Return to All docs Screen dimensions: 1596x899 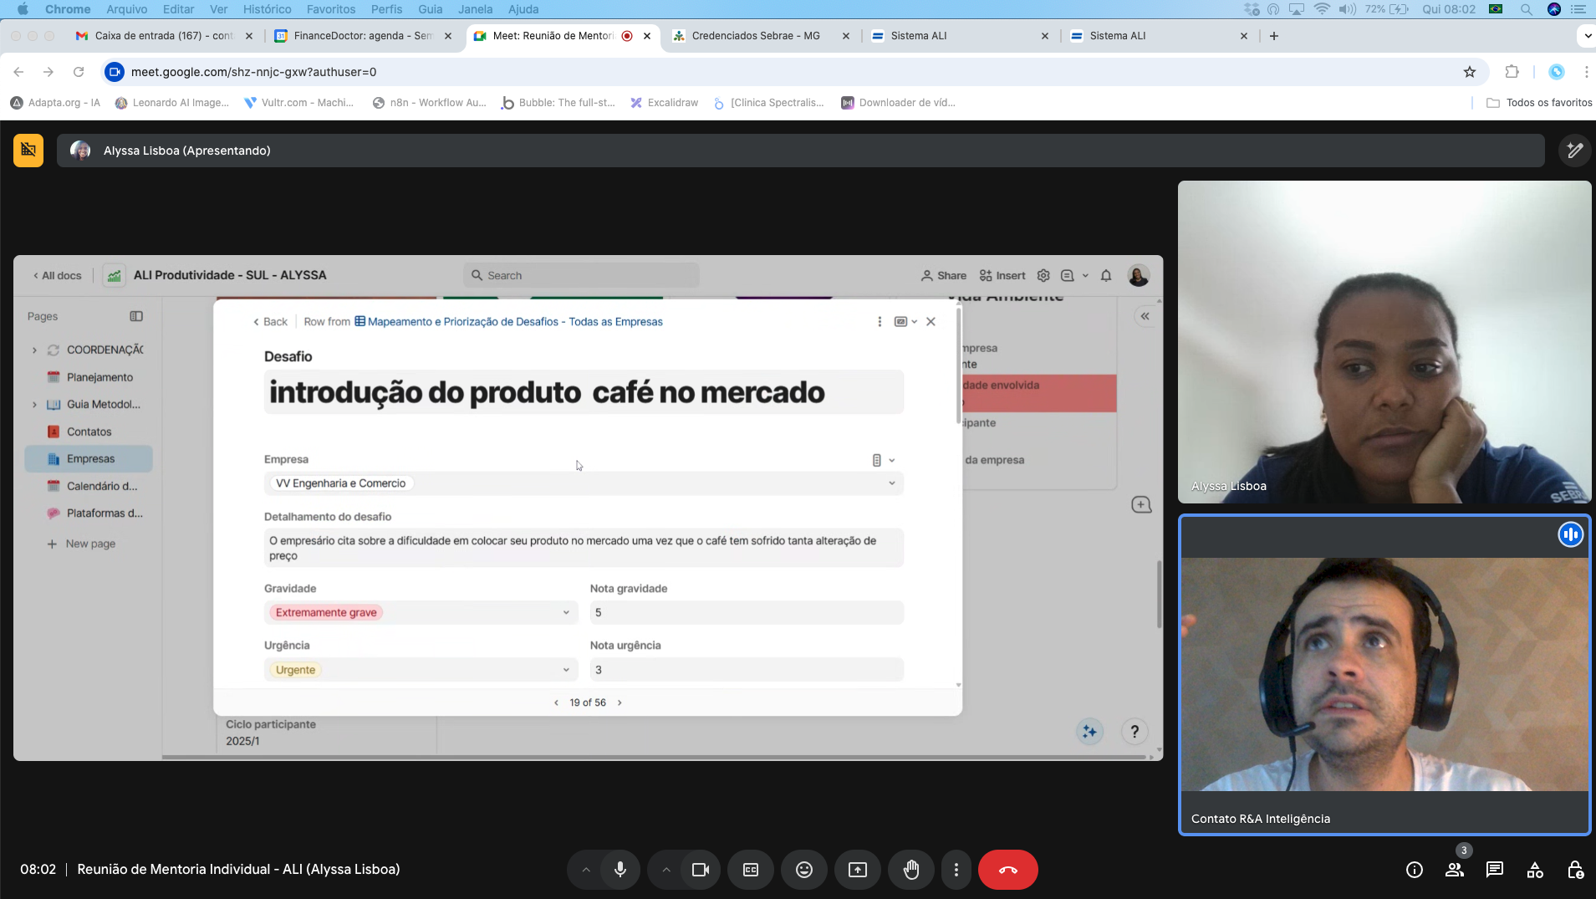click(58, 276)
